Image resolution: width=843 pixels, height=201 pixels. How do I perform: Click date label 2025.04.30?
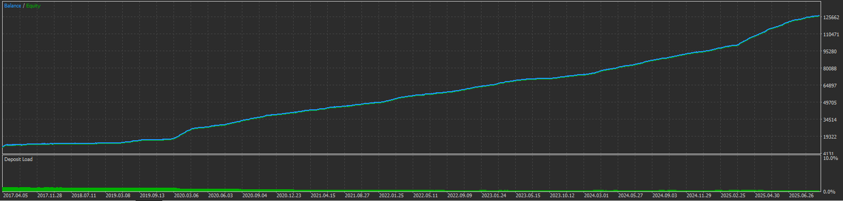(x=767, y=196)
